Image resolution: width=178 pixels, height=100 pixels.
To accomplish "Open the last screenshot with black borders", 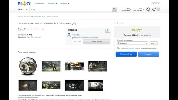I will click(96, 85).
